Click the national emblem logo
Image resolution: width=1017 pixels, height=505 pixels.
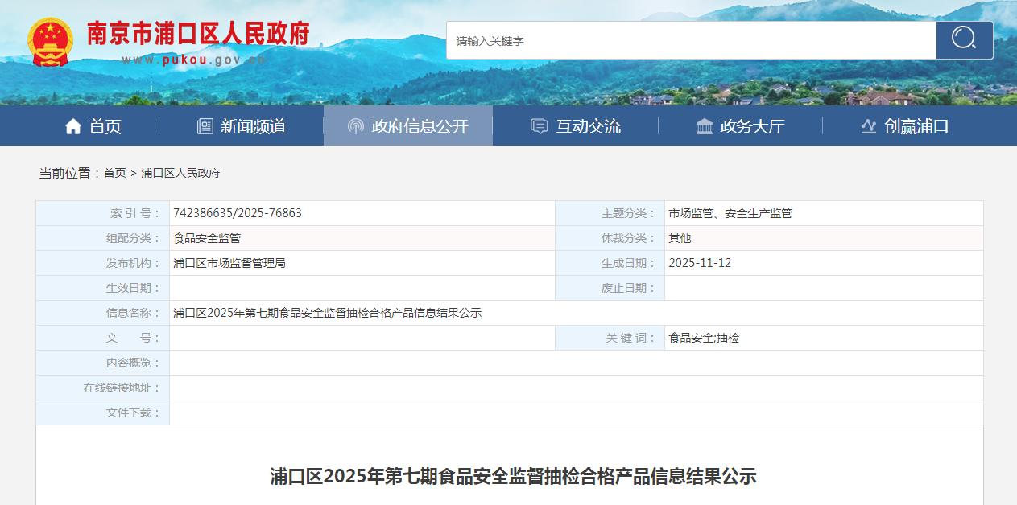(50, 42)
